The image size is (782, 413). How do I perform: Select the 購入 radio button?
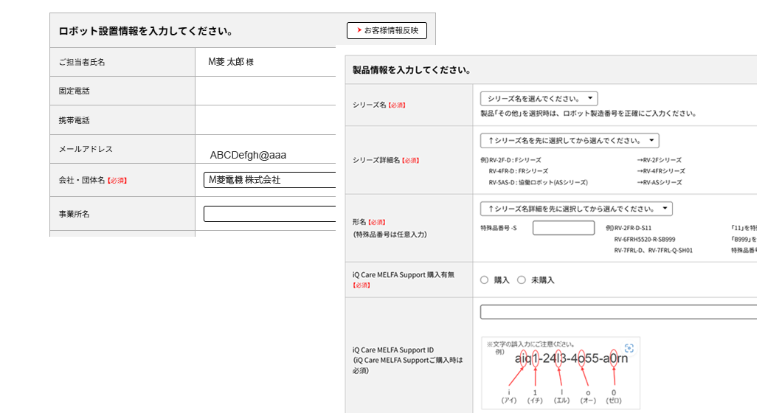point(485,280)
